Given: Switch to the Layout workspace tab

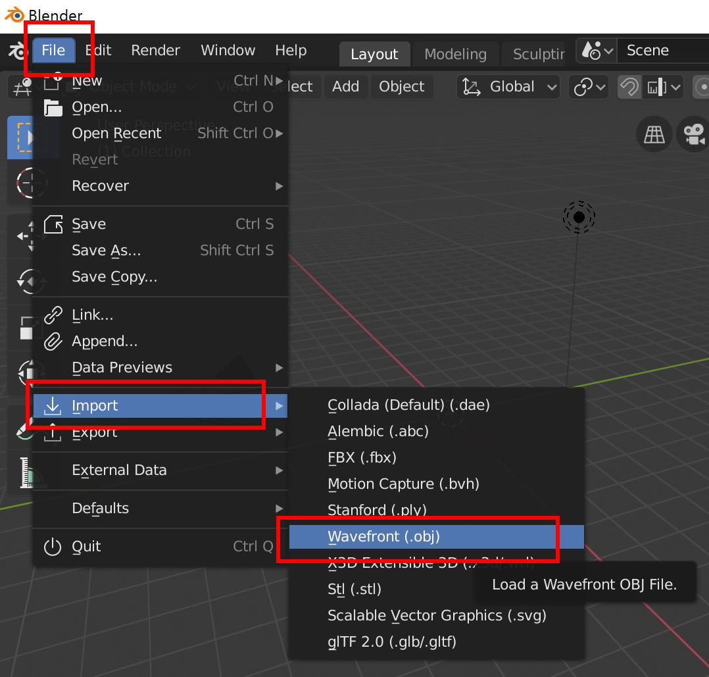Looking at the screenshot, I should click(x=374, y=54).
